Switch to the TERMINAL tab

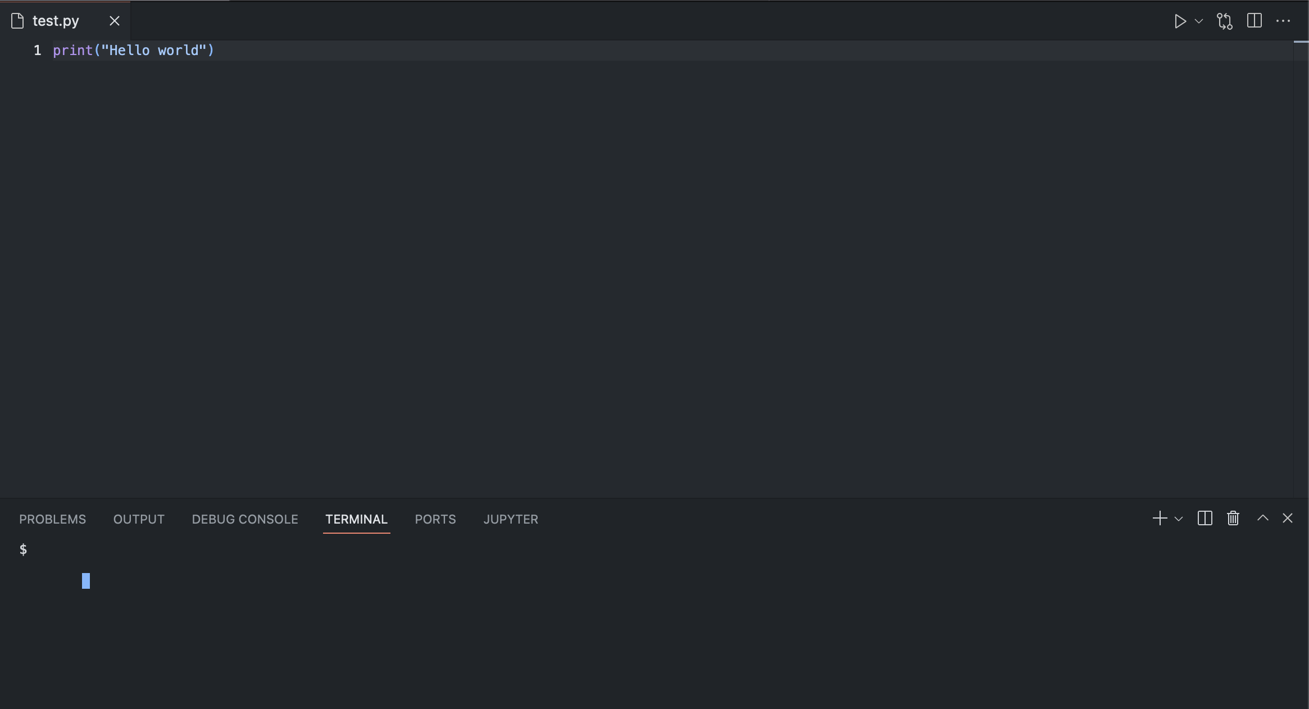click(356, 519)
